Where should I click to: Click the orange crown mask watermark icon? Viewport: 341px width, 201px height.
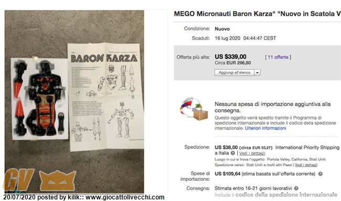point(58,181)
